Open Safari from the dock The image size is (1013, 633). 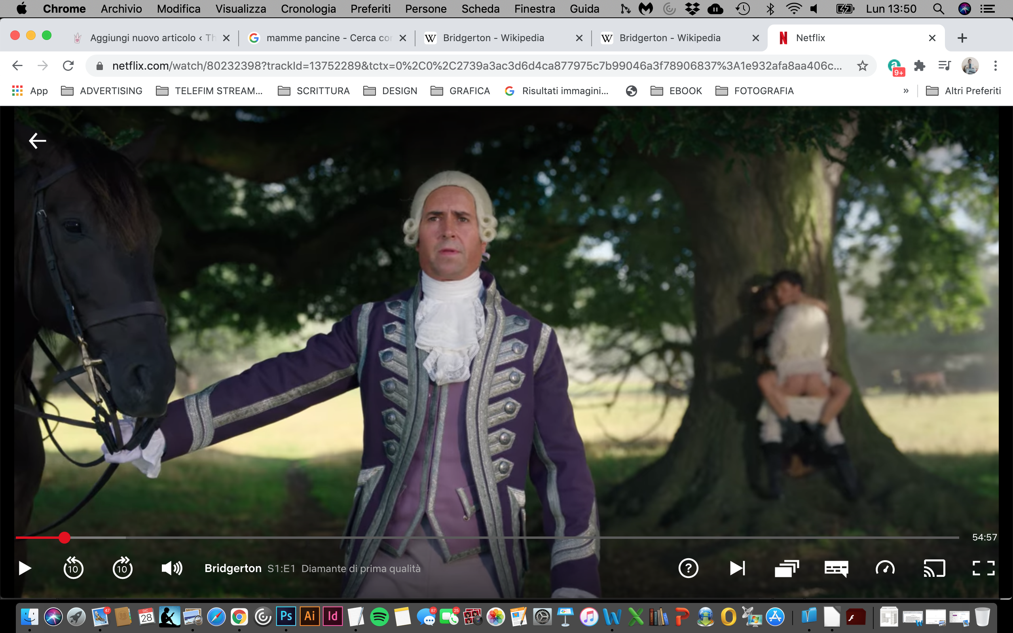click(216, 617)
